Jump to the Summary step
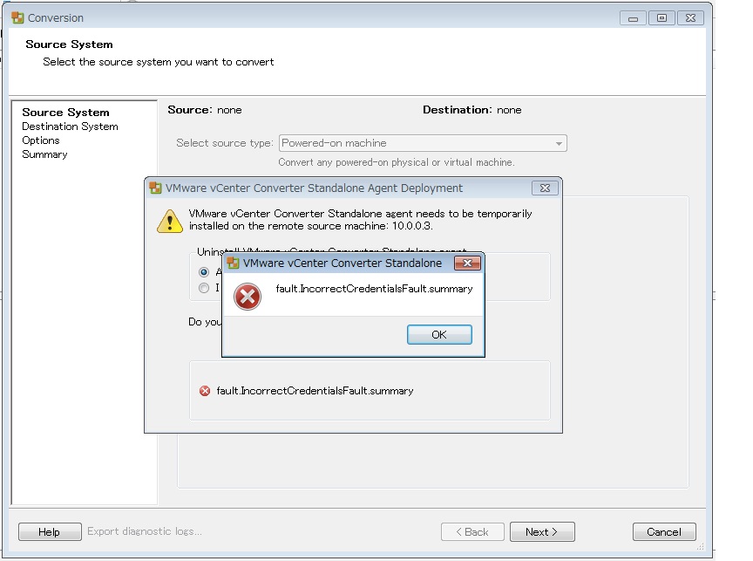753x561 pixels. tap(44, 154)
